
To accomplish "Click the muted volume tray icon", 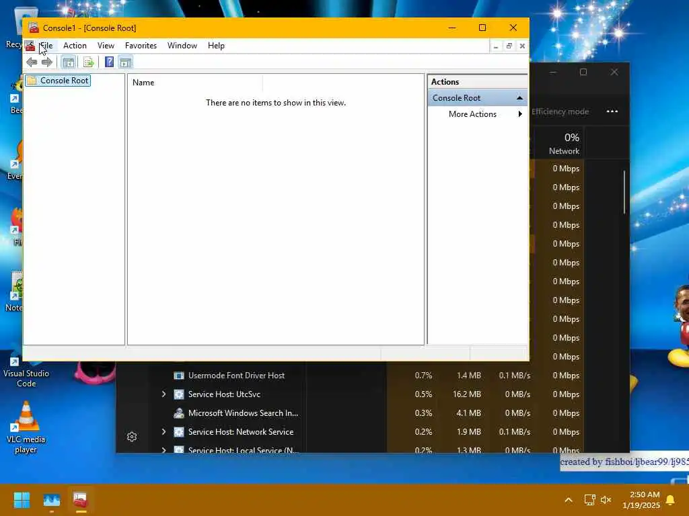I will (x=606, y=500).
